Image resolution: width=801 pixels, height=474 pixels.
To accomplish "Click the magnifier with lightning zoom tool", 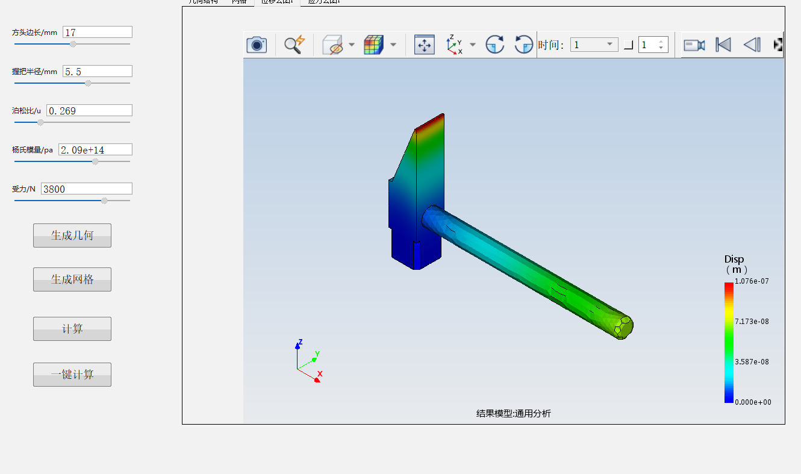I will [295, 45].
